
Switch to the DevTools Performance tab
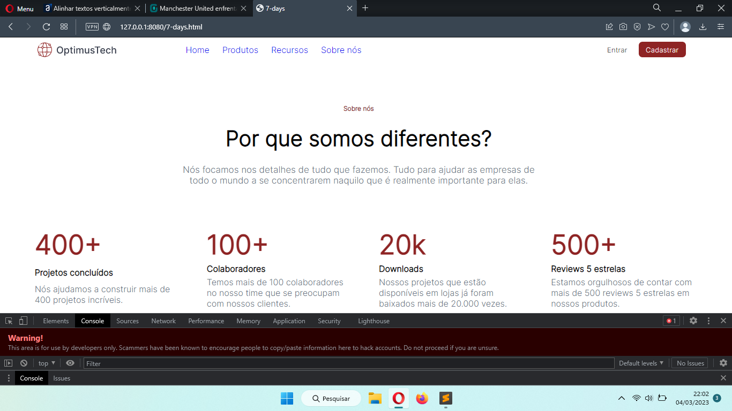point(206,321)
